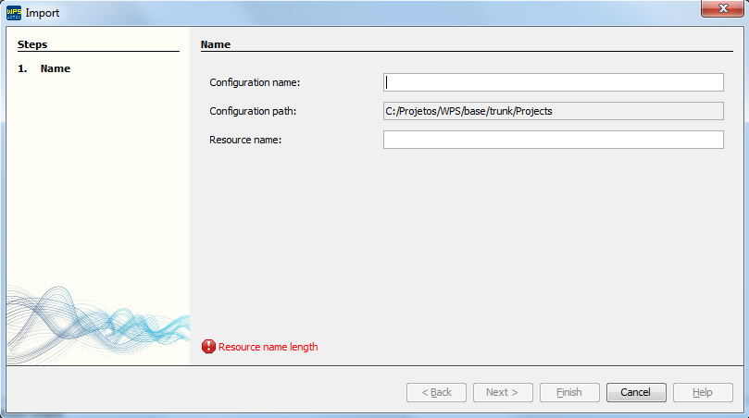Focus the Resource name input box
The width and height of the screenshot is (749, 418).
(x=553, y=140)
